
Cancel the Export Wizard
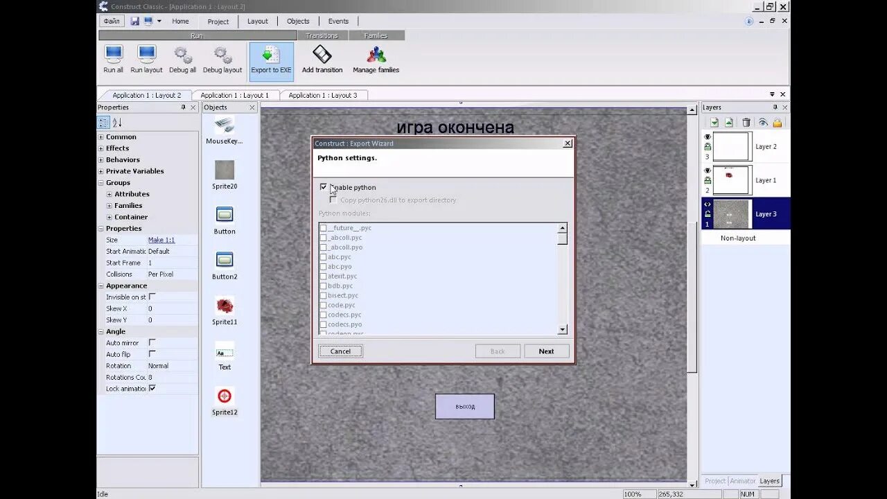tap(340, 351)
